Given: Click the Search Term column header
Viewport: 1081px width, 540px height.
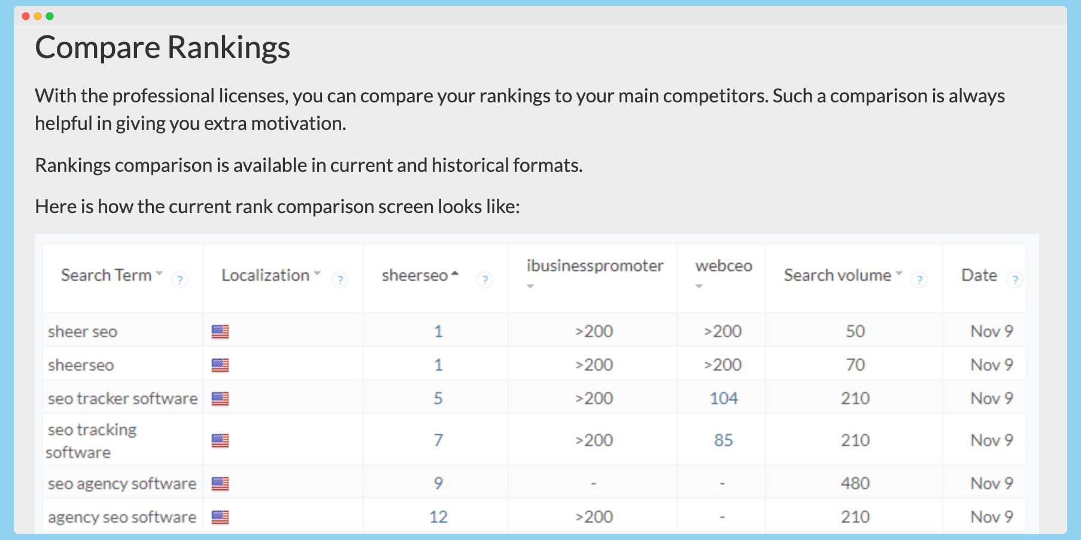Looking at the screenshot, I should pos(107,275).
